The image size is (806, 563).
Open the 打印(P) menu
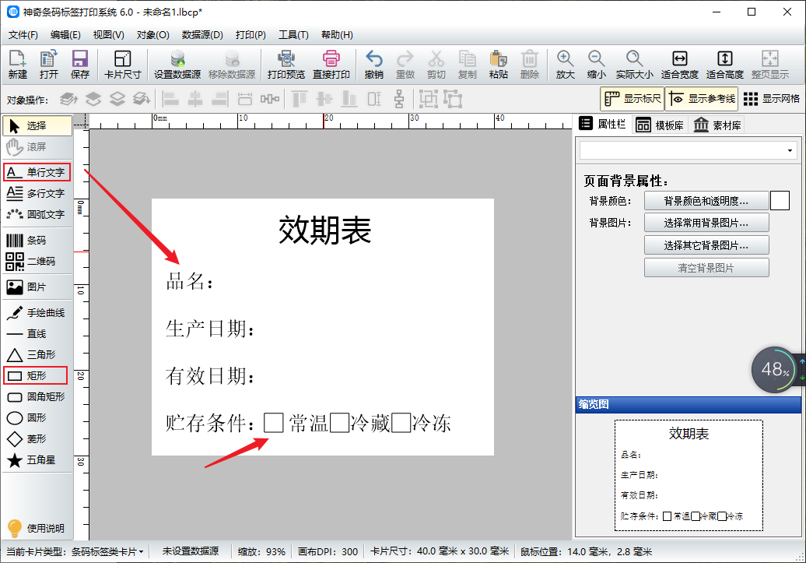click(251, 35)
